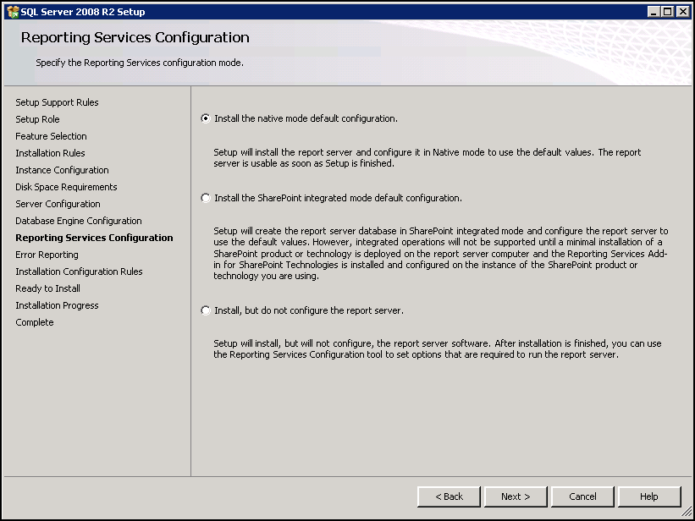Screen dimensions: 695x521
Task: Open the Feature Selection page
Action: pyautogui.click(x=51, y=135)
